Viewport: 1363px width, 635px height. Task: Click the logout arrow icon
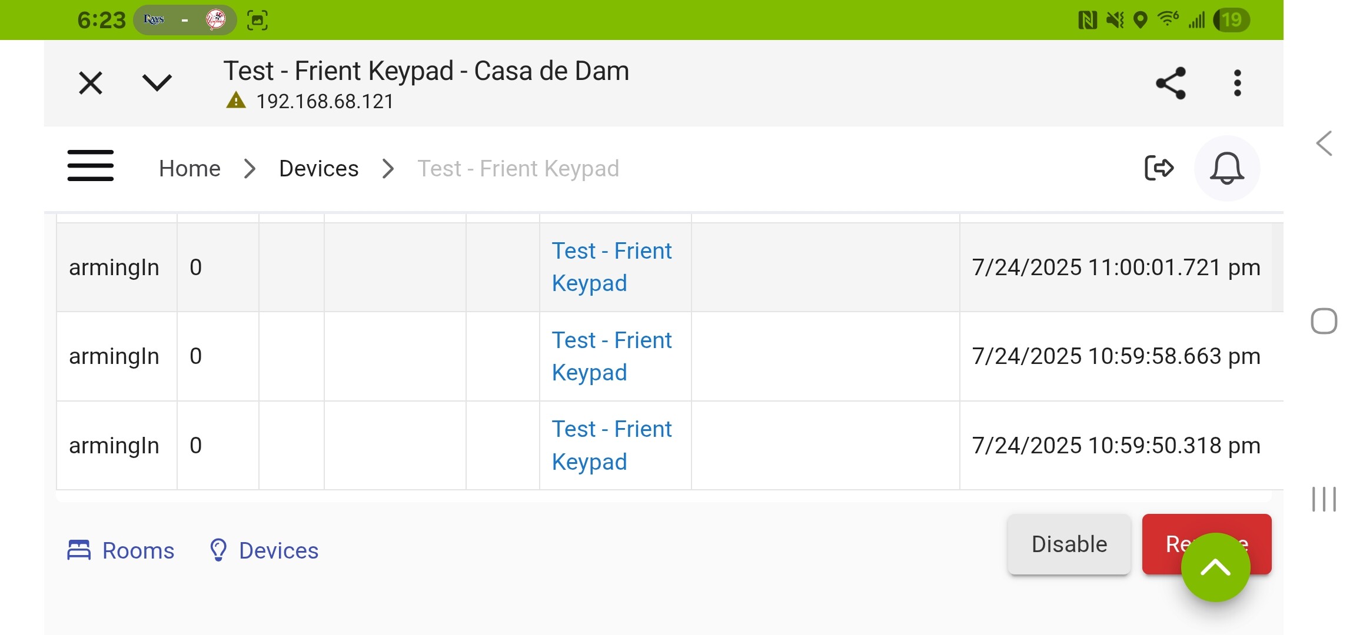(x=1159, y=168)
